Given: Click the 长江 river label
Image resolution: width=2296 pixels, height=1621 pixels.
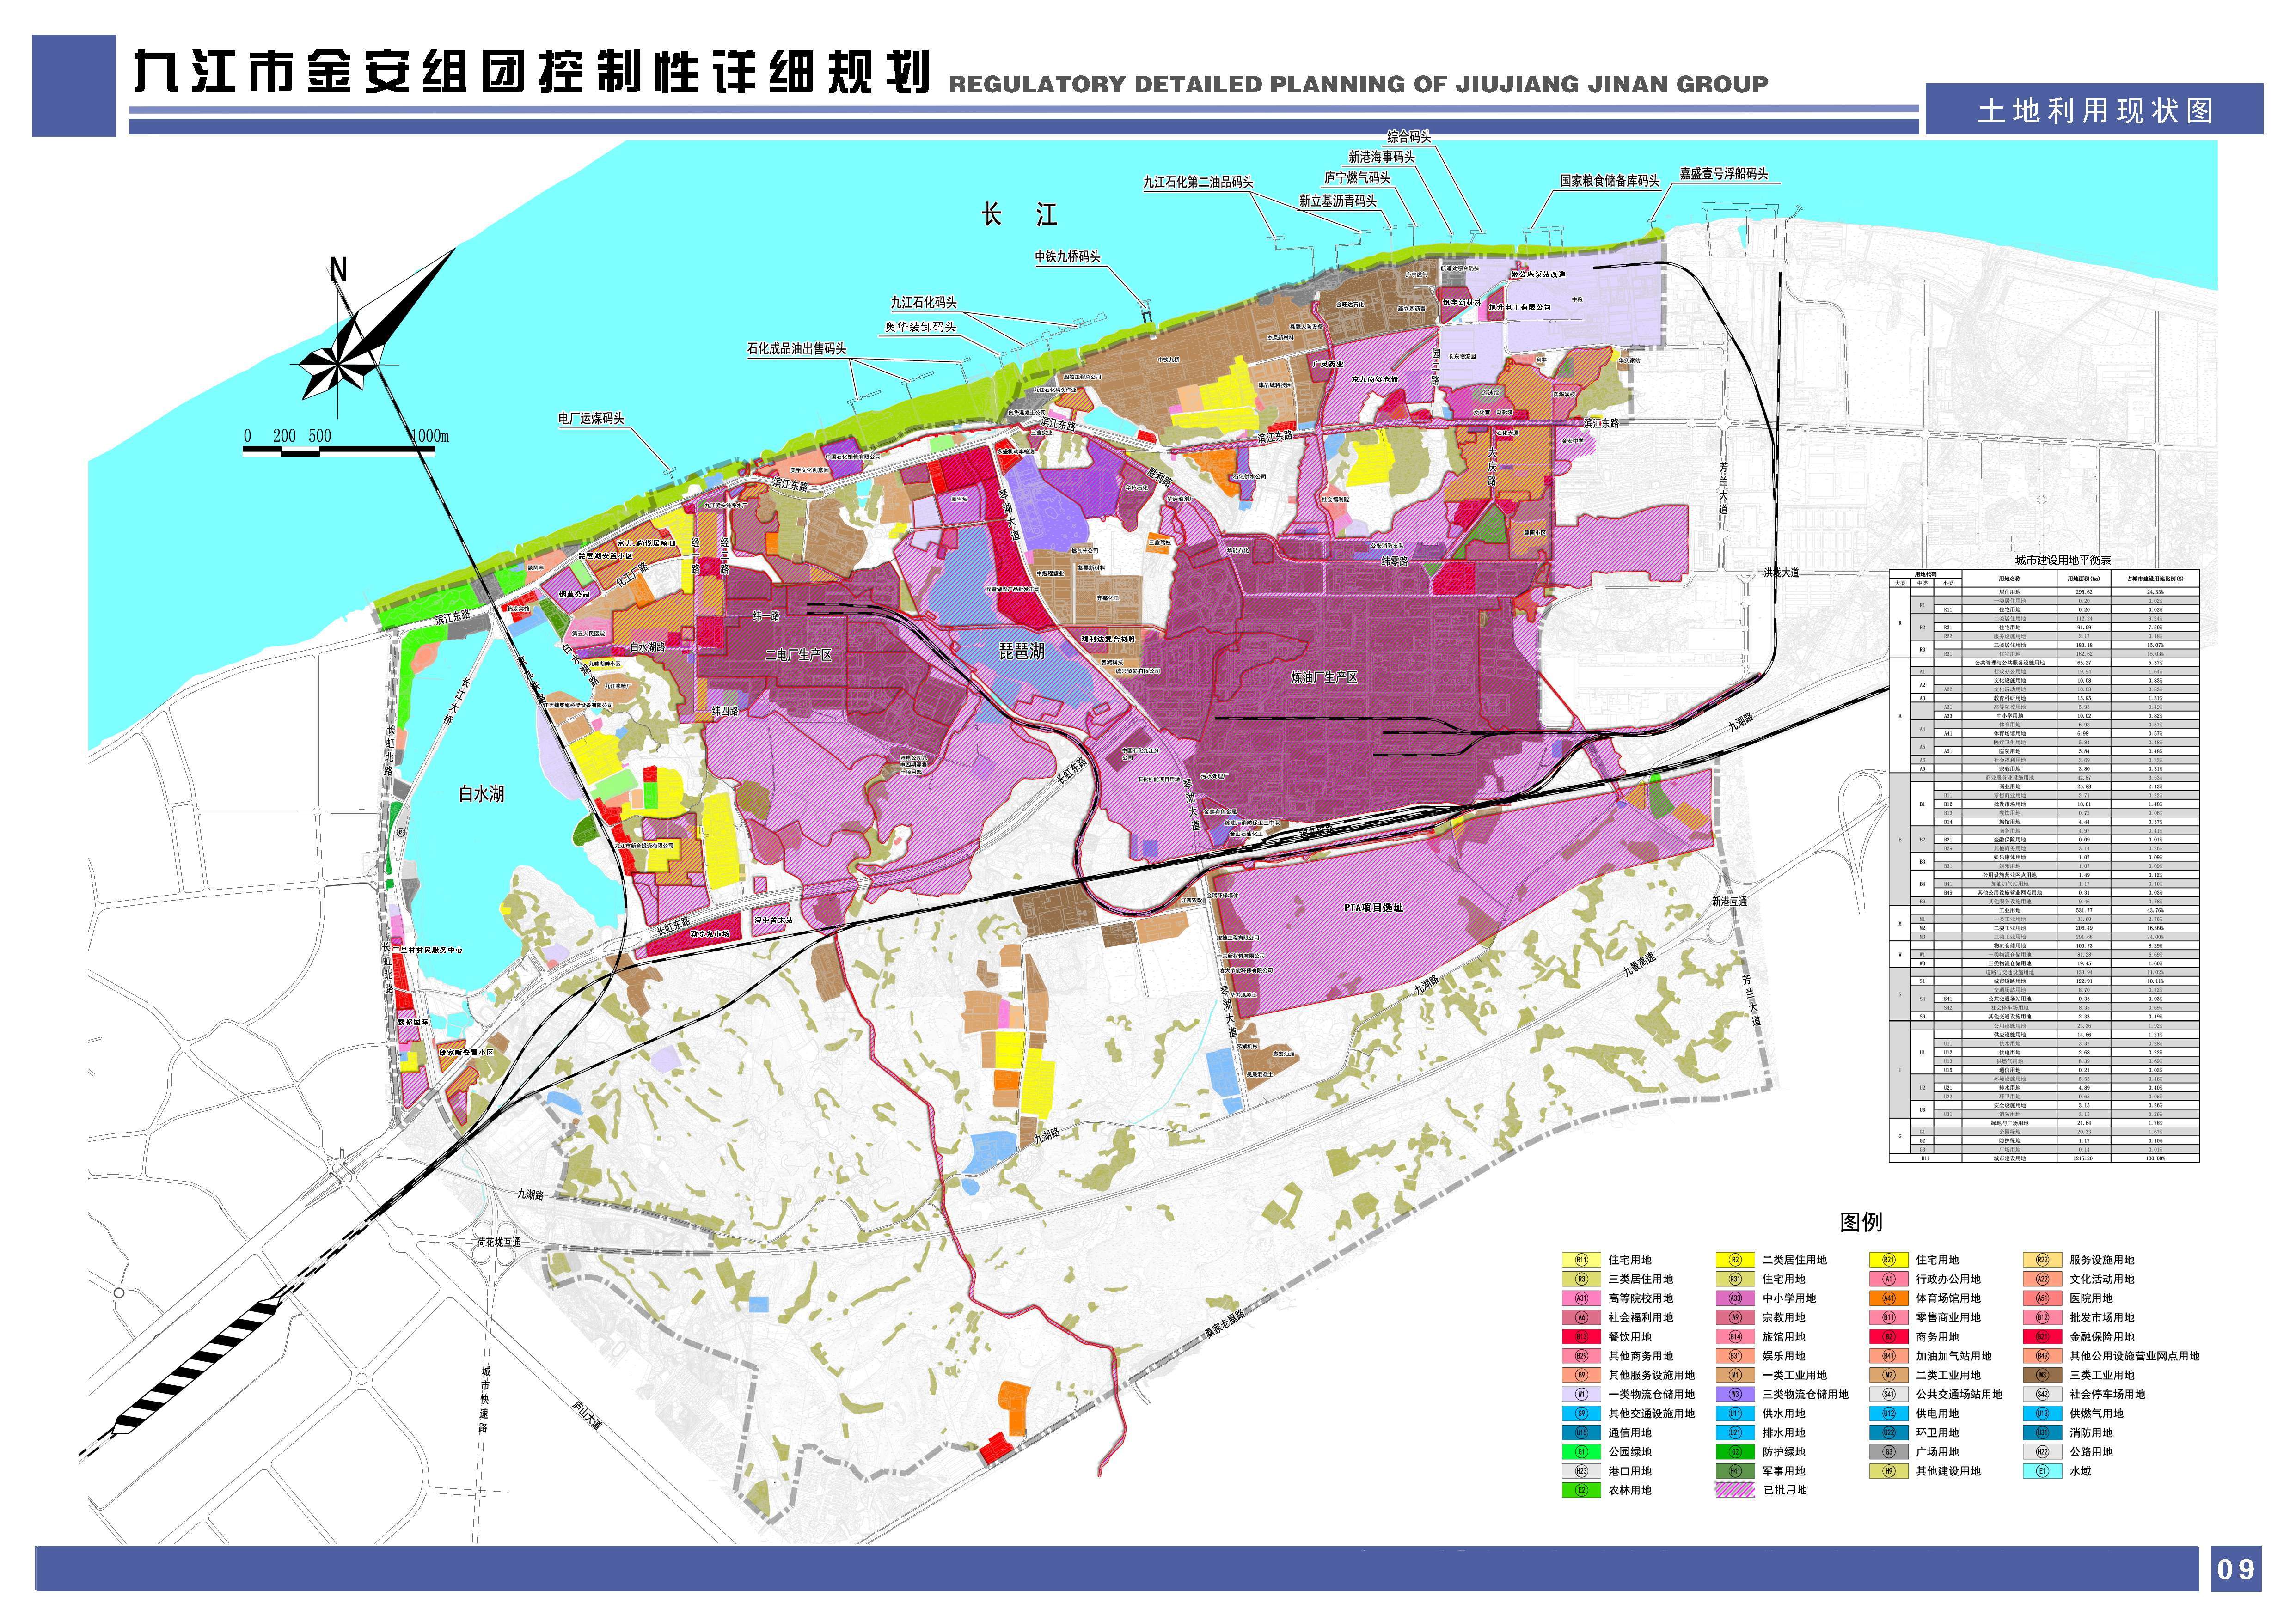Looking at the screenshot, I should point(1019,215).
